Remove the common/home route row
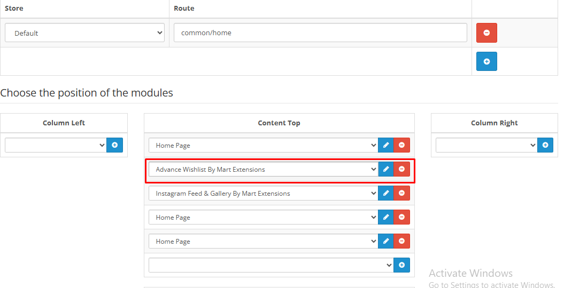Viewport: 564px width, 288px height. (486, 33)
